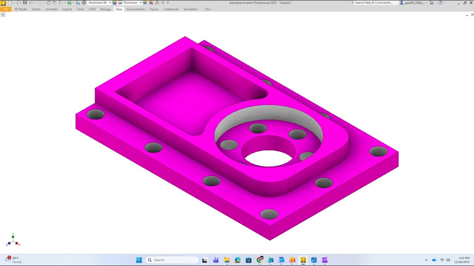Click the Search Help & Commands field
The image size is (474, 266).
click(x=376, y=3)
